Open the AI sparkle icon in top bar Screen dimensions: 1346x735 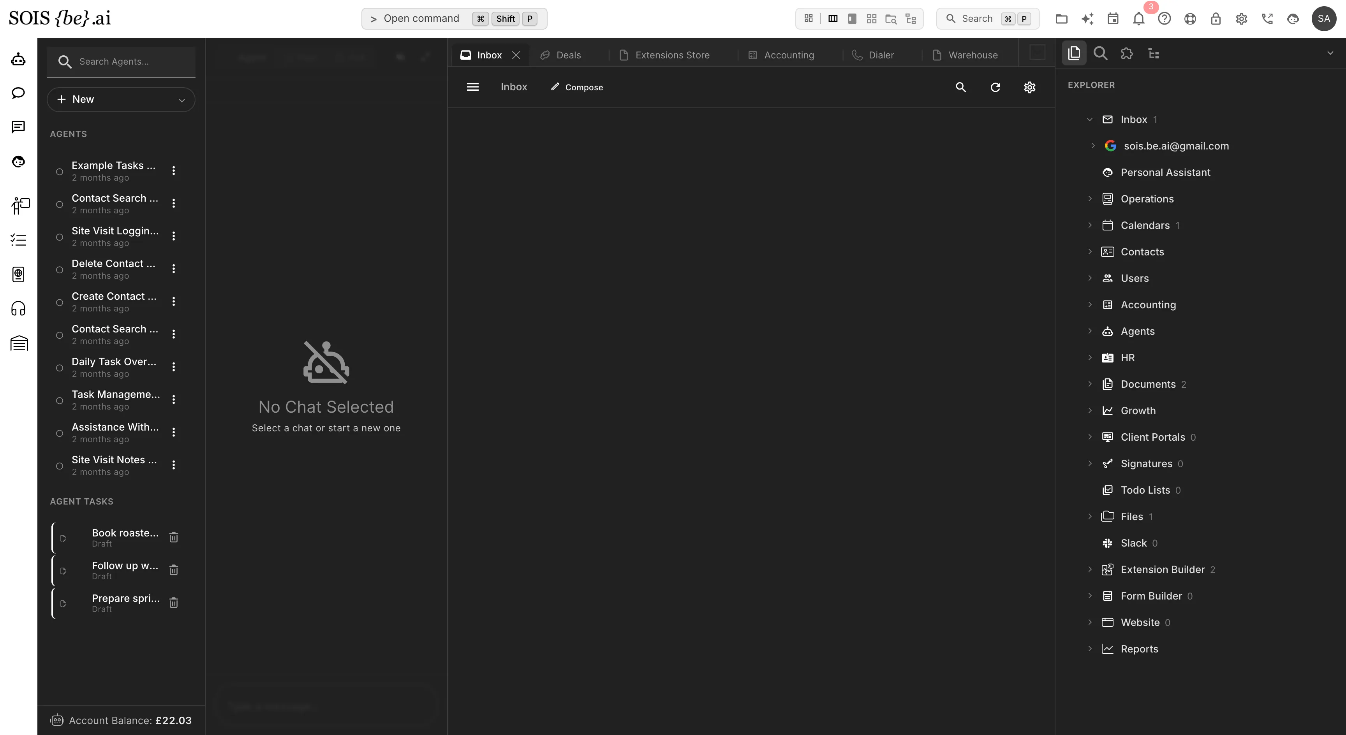1087,19
